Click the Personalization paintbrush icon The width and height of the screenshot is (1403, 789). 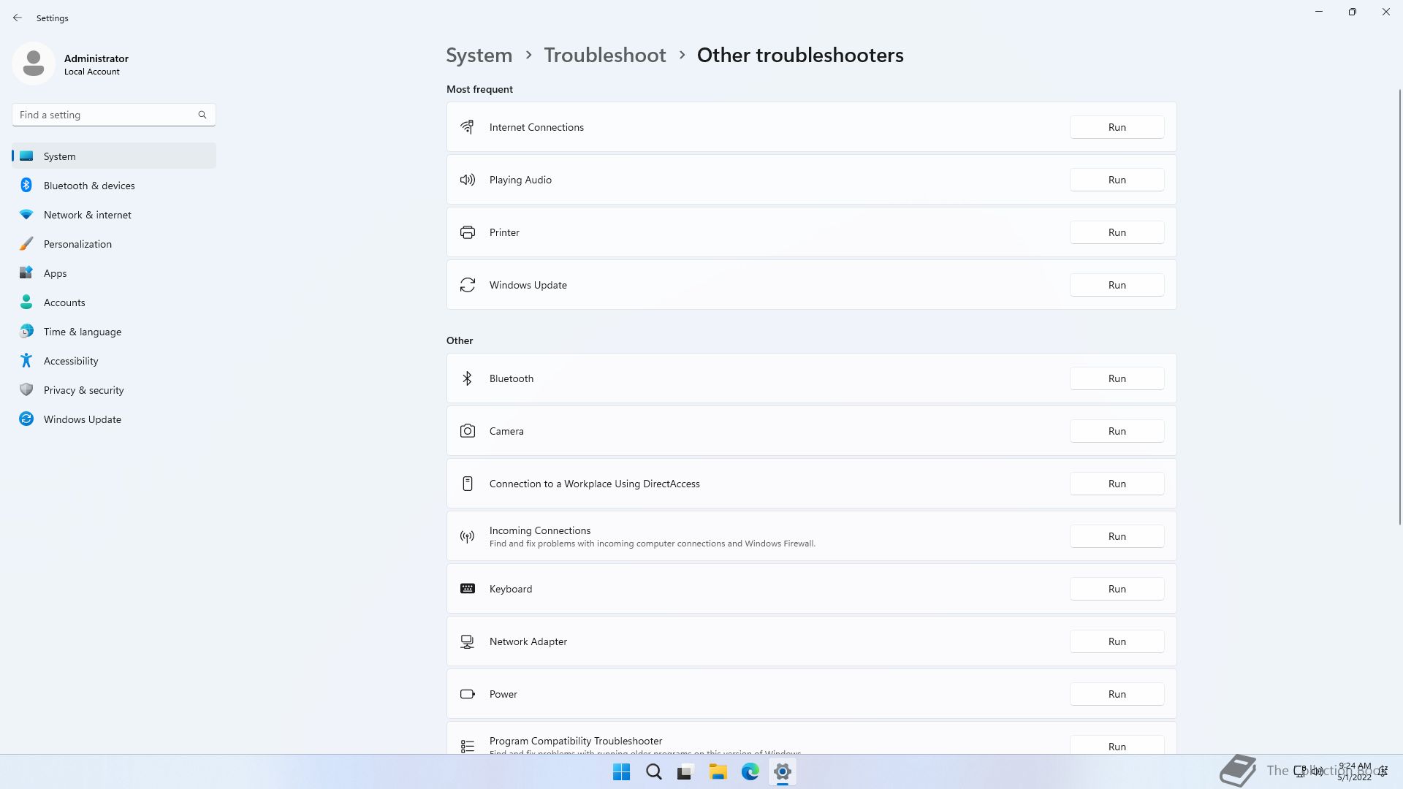coord(26,244)
